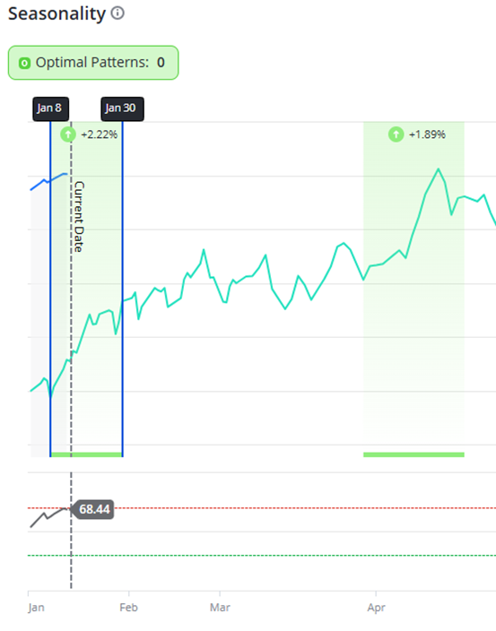Image resolution: width=496 pixels, height=631 pixels.
Task: Click the April seasonal peak on the line
Action: pos(438,169)
